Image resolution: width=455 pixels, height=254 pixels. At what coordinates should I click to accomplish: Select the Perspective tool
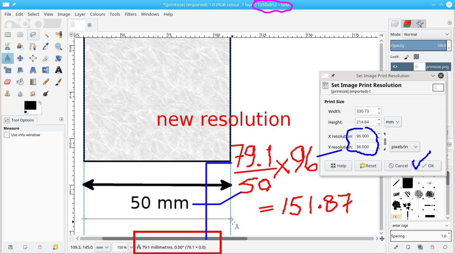33,70
